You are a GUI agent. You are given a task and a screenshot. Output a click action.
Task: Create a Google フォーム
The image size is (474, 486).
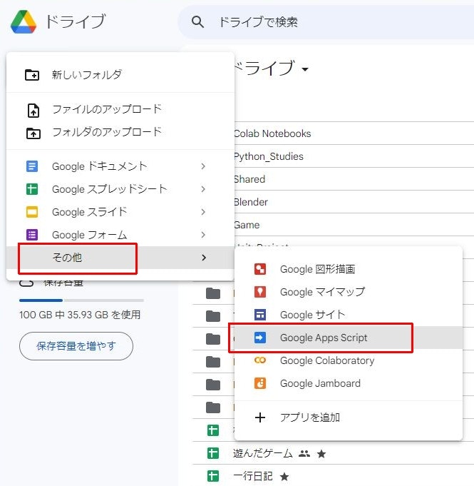[120, 235]
